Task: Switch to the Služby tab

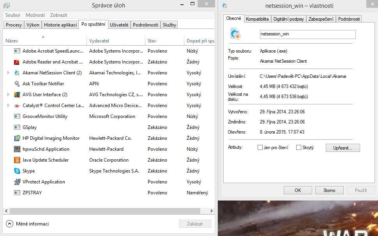Action: pyautogui.click(x=169, y=25)
